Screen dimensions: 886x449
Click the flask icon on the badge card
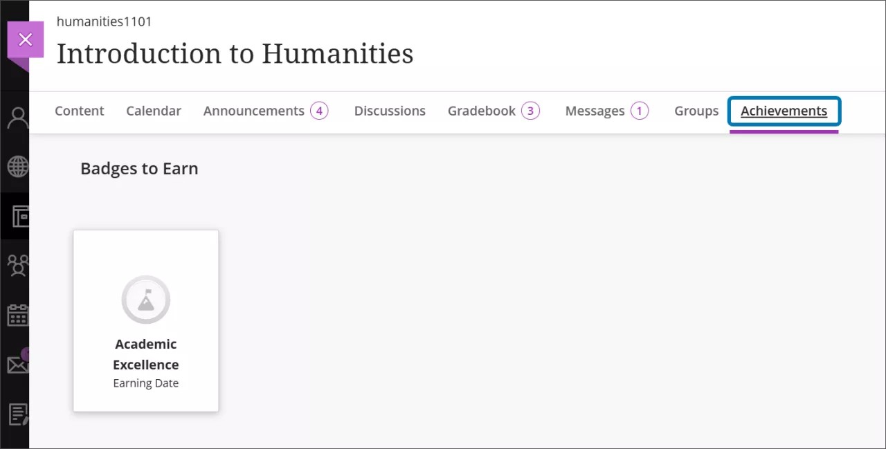pyautogui.click(x=145, y=299)
